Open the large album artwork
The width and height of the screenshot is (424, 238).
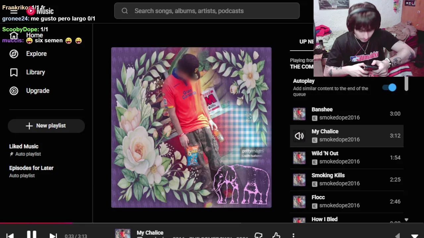(191, 128)
